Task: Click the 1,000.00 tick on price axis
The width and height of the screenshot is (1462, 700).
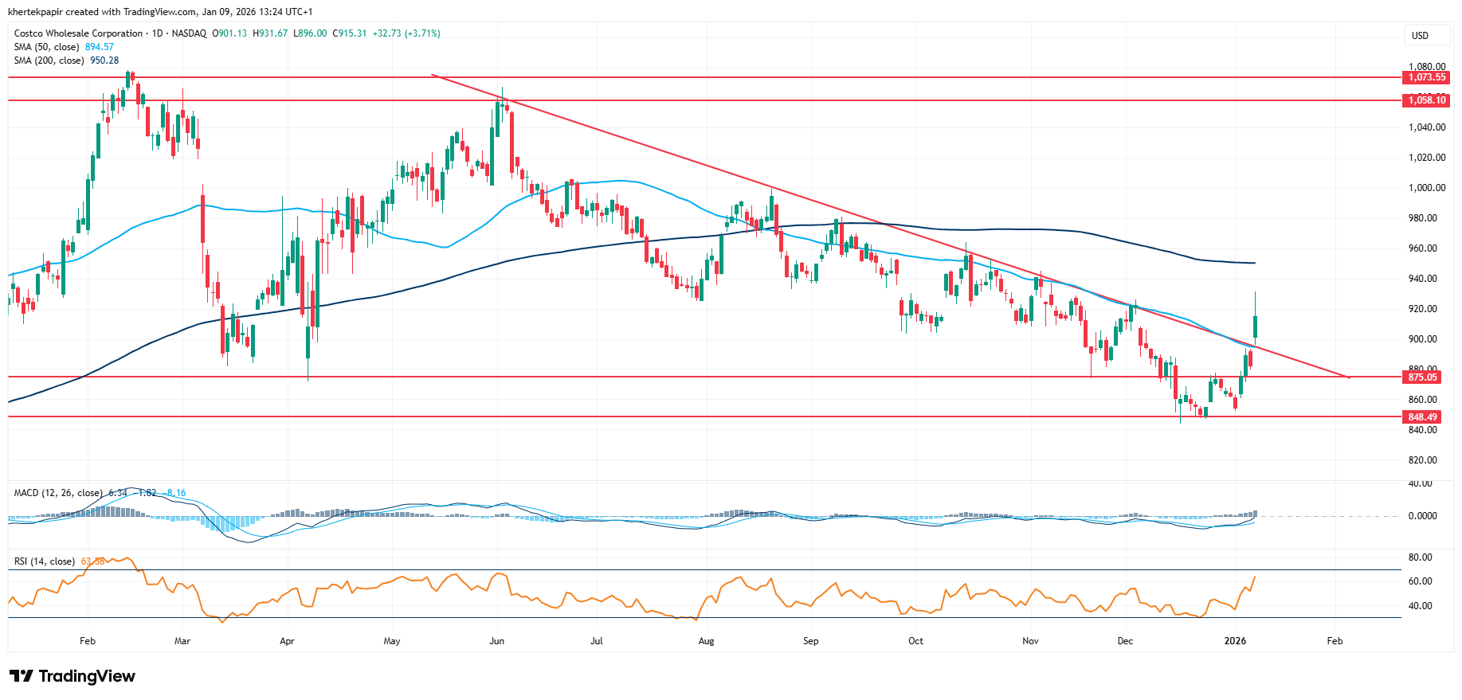Action: pyautogui.click(x=1426, y=188)
